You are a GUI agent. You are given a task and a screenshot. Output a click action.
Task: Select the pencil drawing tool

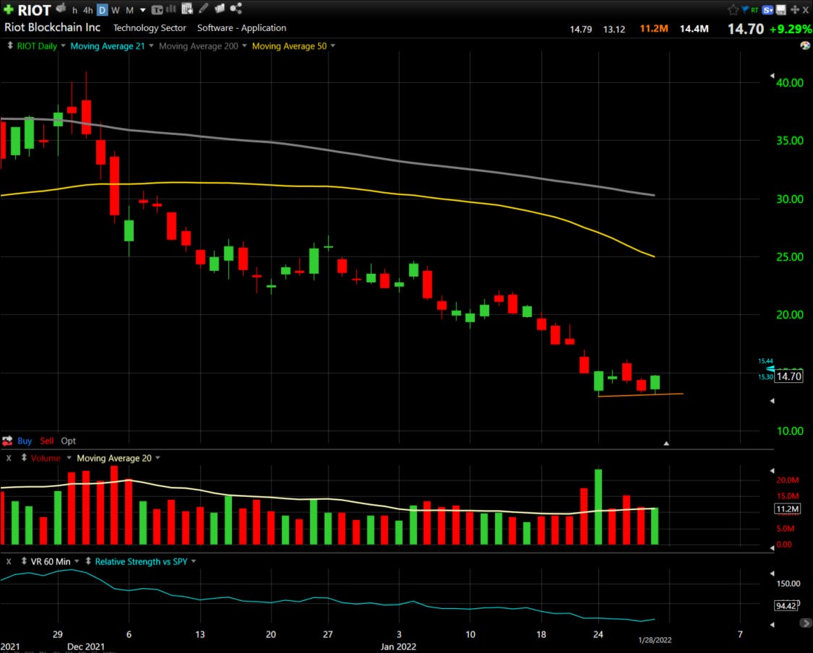click(x=203, y=8)
